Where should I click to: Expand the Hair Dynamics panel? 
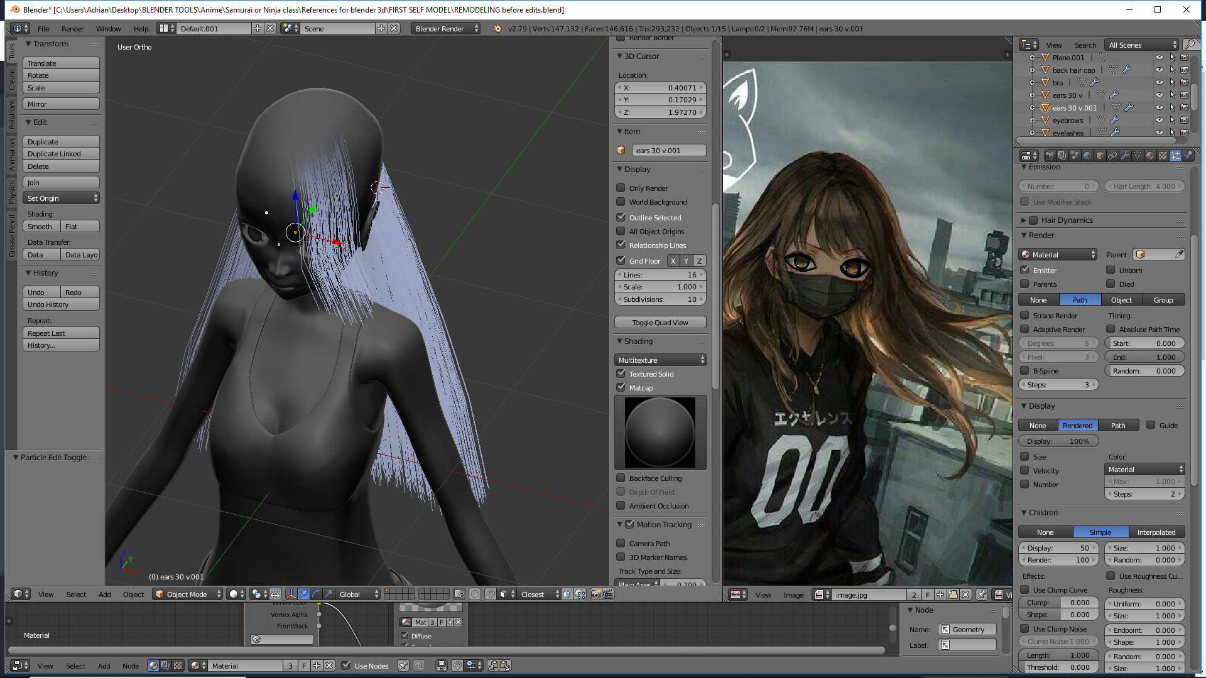(1024, 220)
